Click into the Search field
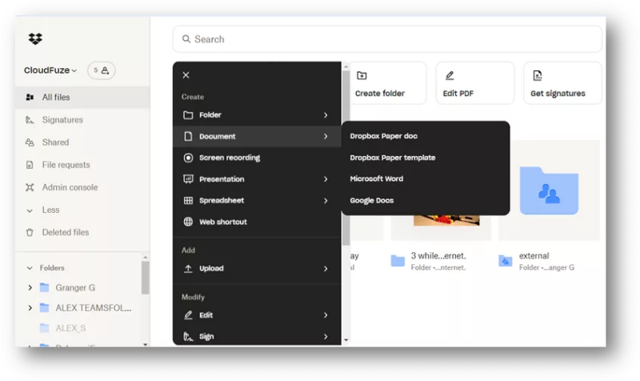This screenshot has height=381, width=640. (x=387, y=39)
